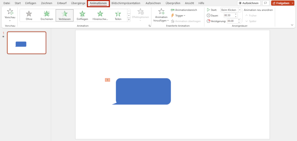Apply the Einfliegen animation
The height and width of the screenshot is (141, 297).
click(82, 15)
